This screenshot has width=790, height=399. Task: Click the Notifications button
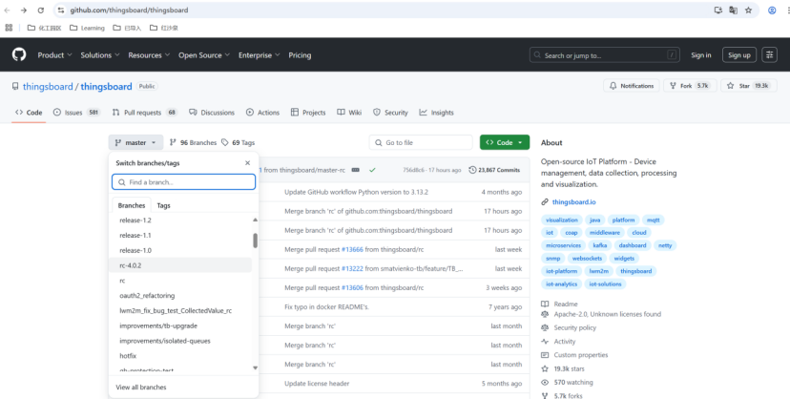coord(632,86)
